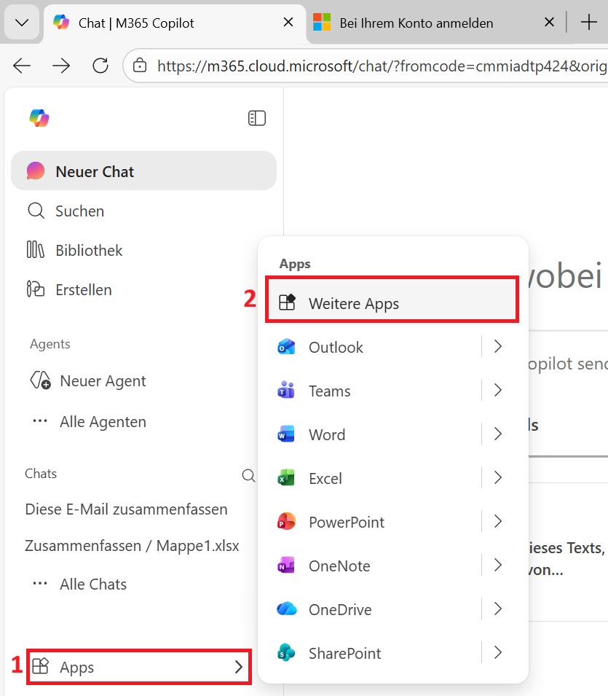Reload the page with the refresh button
608x696 pixels.
click(x=100, y=66)
